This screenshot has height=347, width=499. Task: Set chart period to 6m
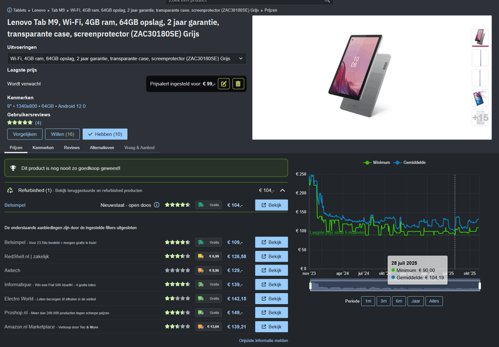point(399,302)
